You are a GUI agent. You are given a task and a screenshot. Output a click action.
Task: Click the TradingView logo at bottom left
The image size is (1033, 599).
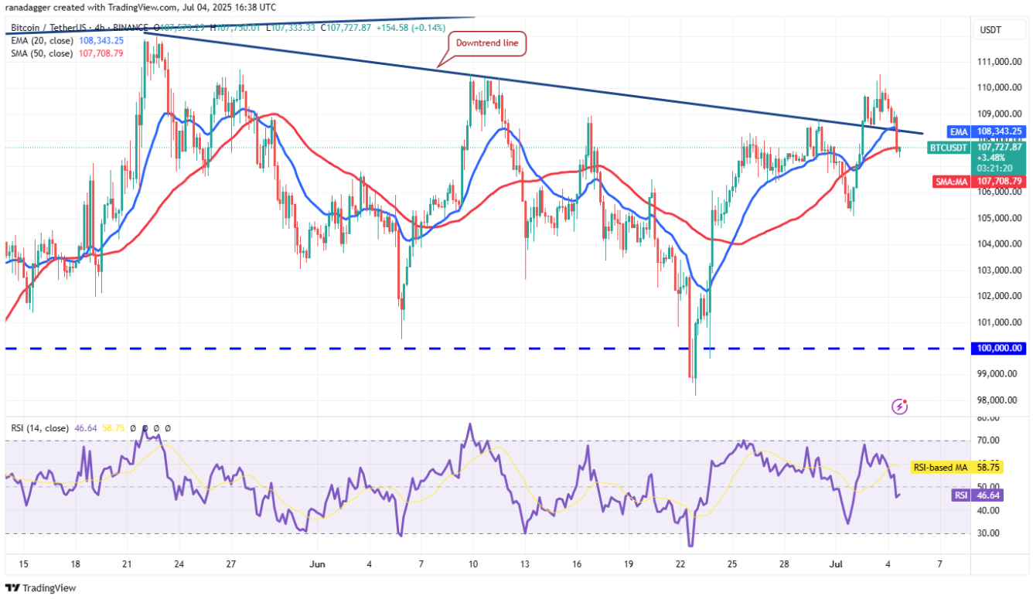pos(41,587)
